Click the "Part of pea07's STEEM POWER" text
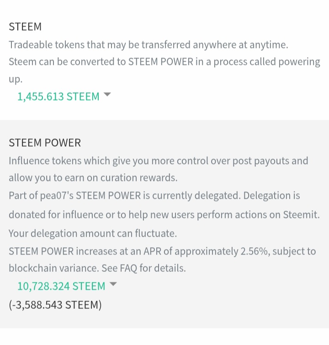The image size is (329, 345). coord(73,196)
